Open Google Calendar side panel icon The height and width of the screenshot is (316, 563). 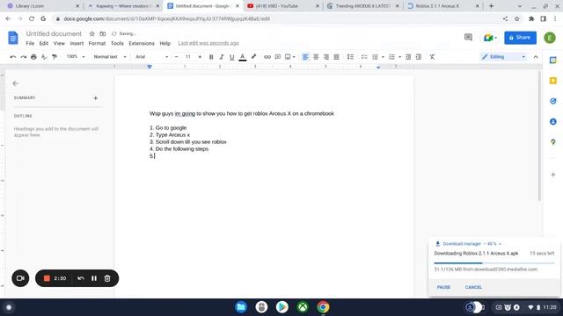553,61
